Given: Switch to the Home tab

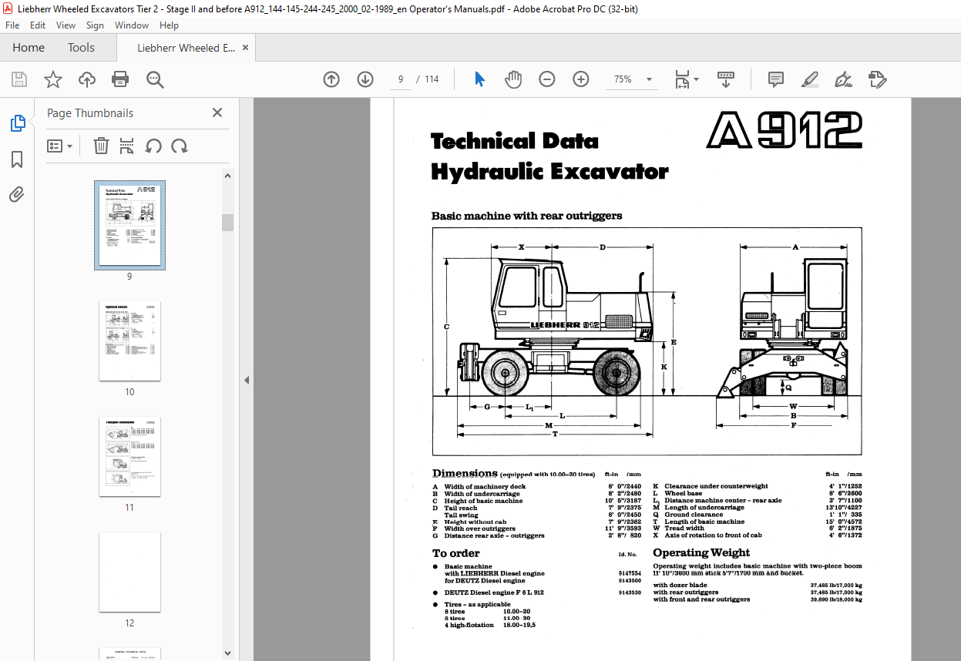Looking at the screenshot, I should click(29, 48).
